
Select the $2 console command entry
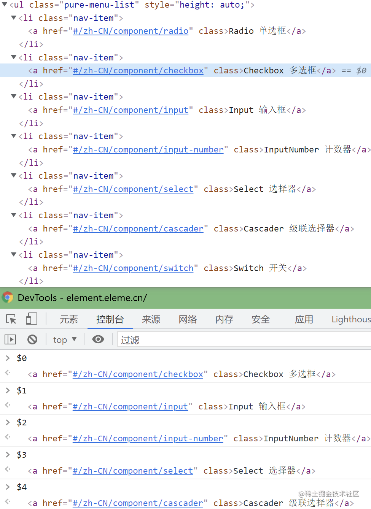[22, 422]
